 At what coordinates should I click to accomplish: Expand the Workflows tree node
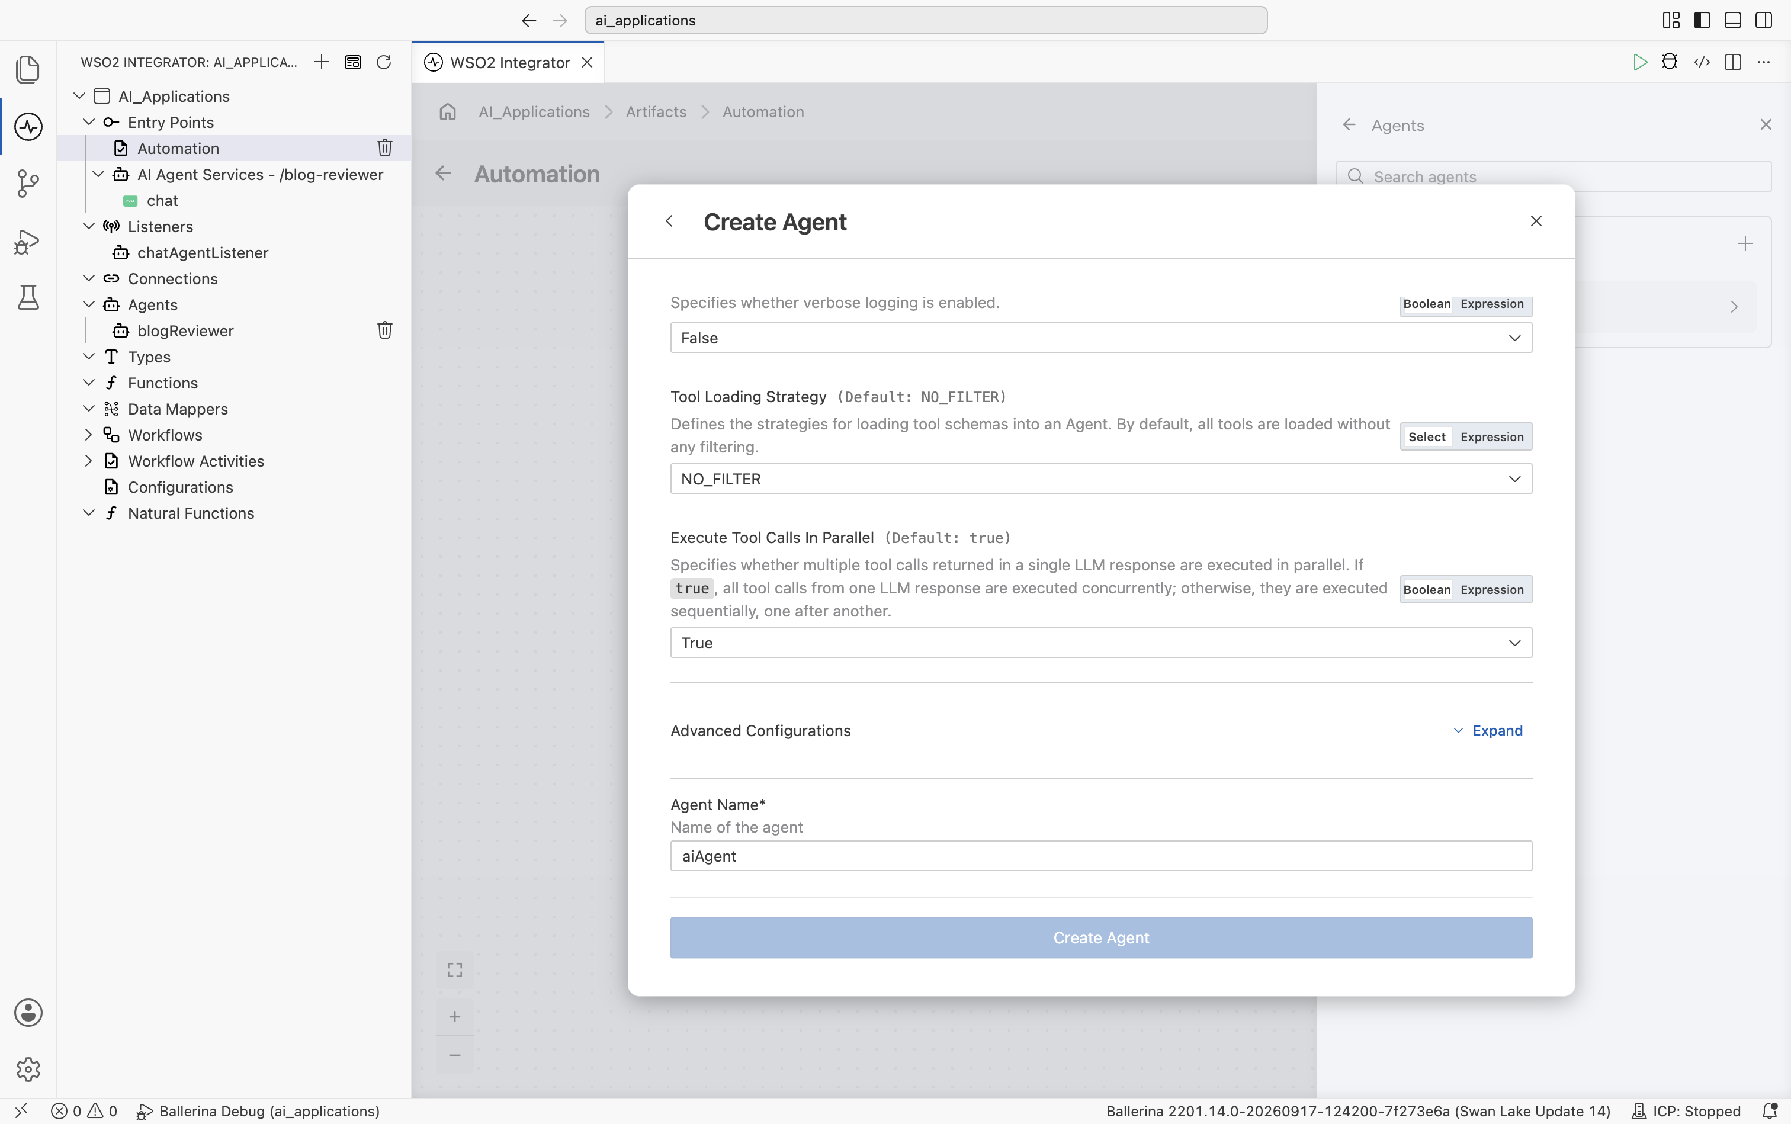[88, 434]
